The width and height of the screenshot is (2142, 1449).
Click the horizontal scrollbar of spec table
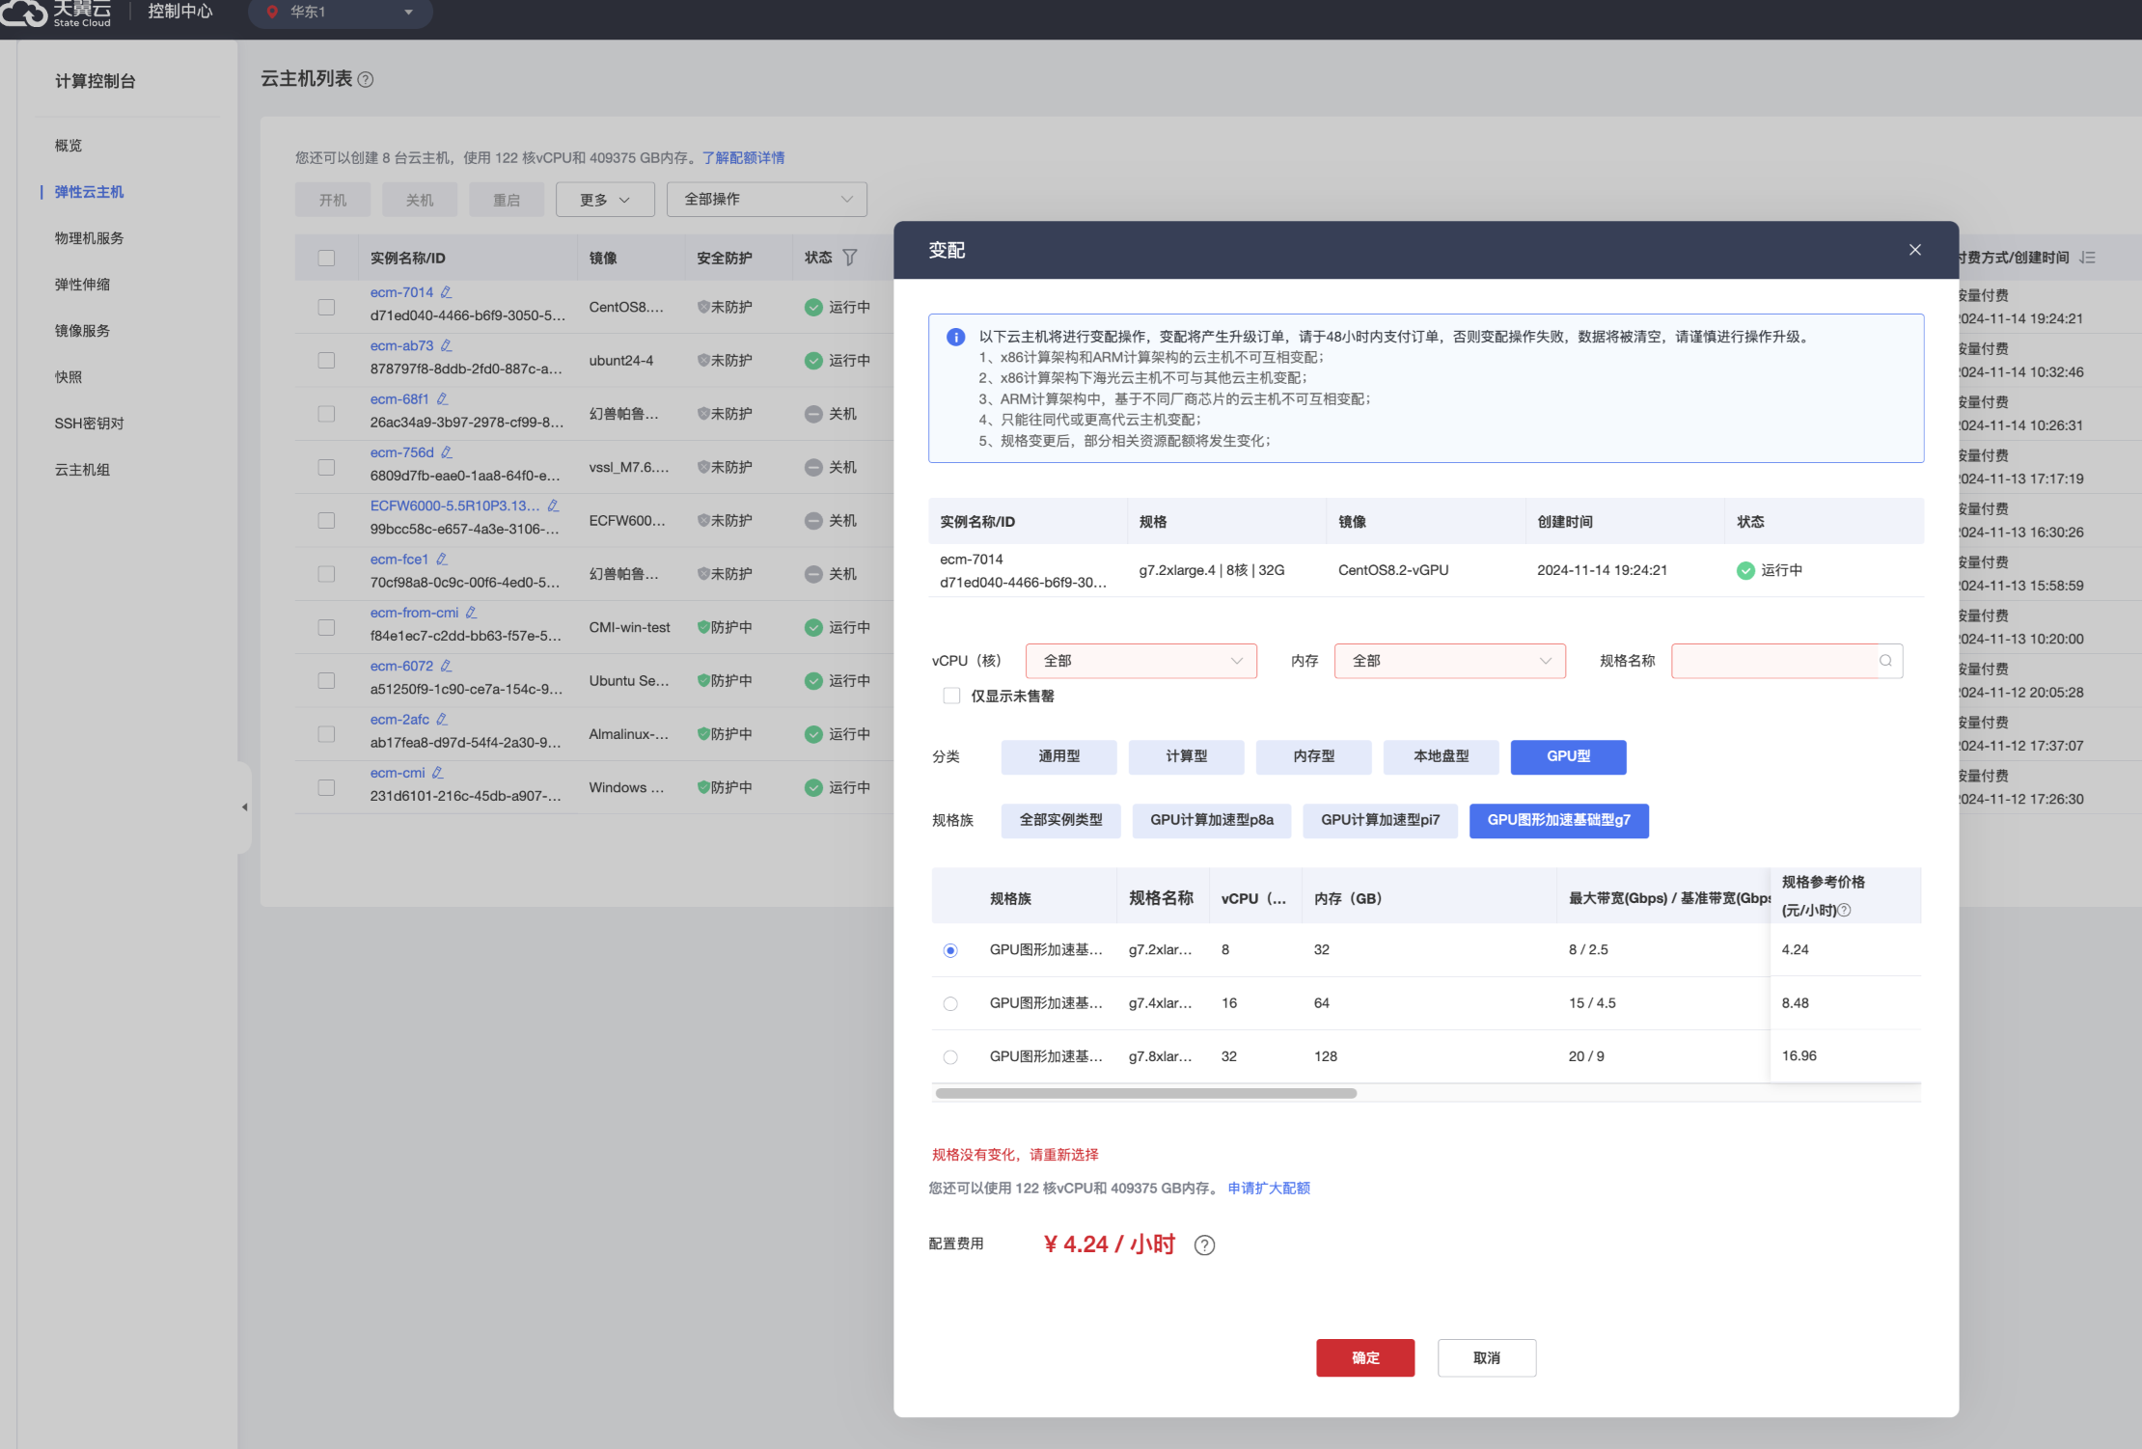(1146, 1094)
